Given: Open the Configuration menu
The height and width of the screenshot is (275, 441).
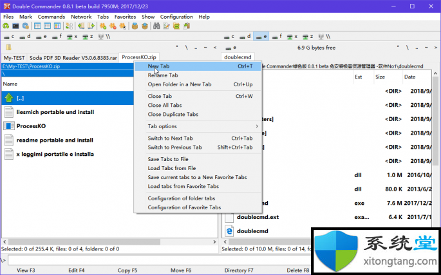Looking at the screenshot, I should (x=176, y=17).
